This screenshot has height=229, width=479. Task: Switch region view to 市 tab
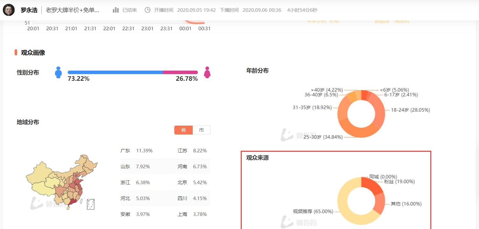(x=201, y=130)
